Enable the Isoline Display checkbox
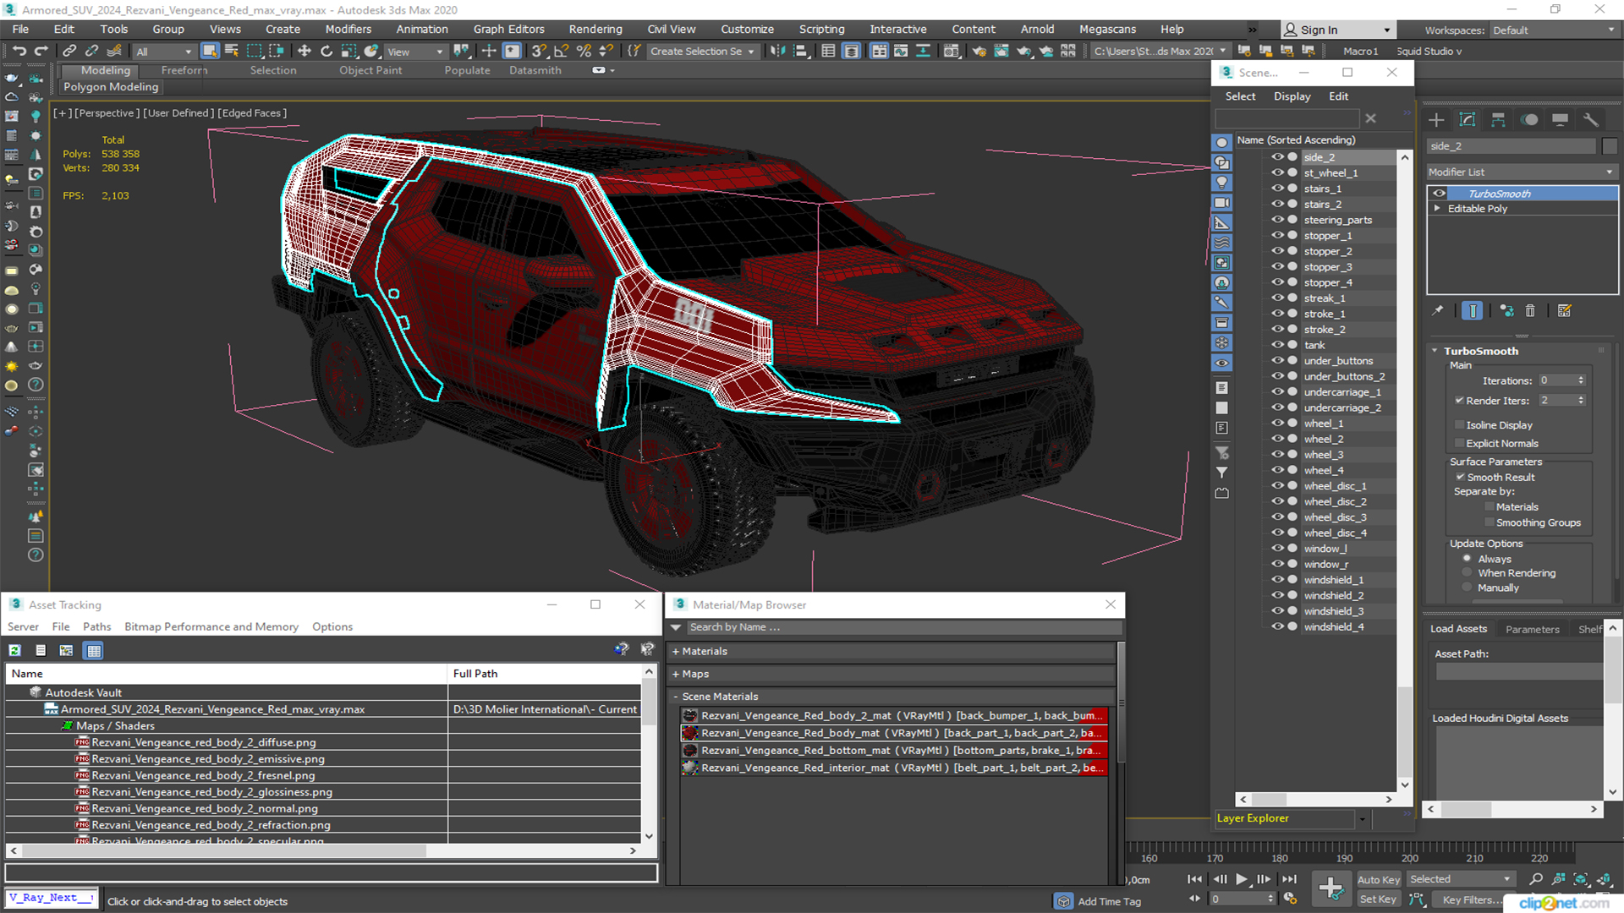Image resolution: width=1624 pixels, height=913 pixels. click(1459, 425)
